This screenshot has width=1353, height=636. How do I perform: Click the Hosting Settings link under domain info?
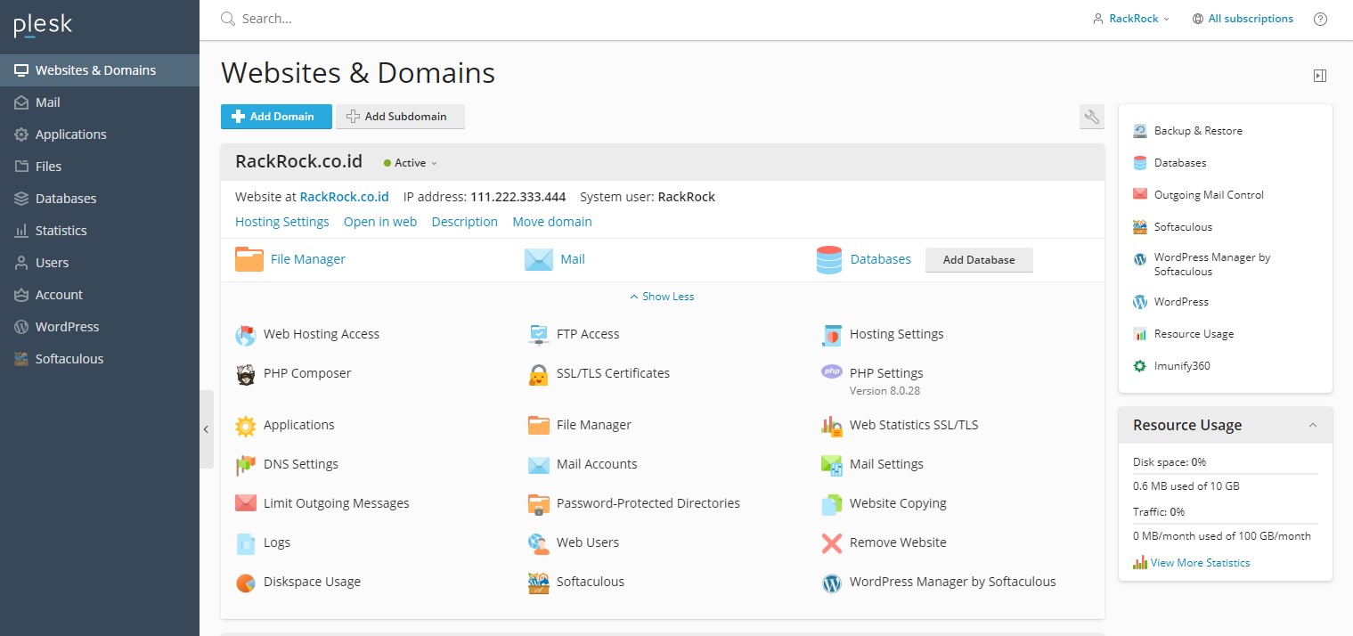[282, 222]
